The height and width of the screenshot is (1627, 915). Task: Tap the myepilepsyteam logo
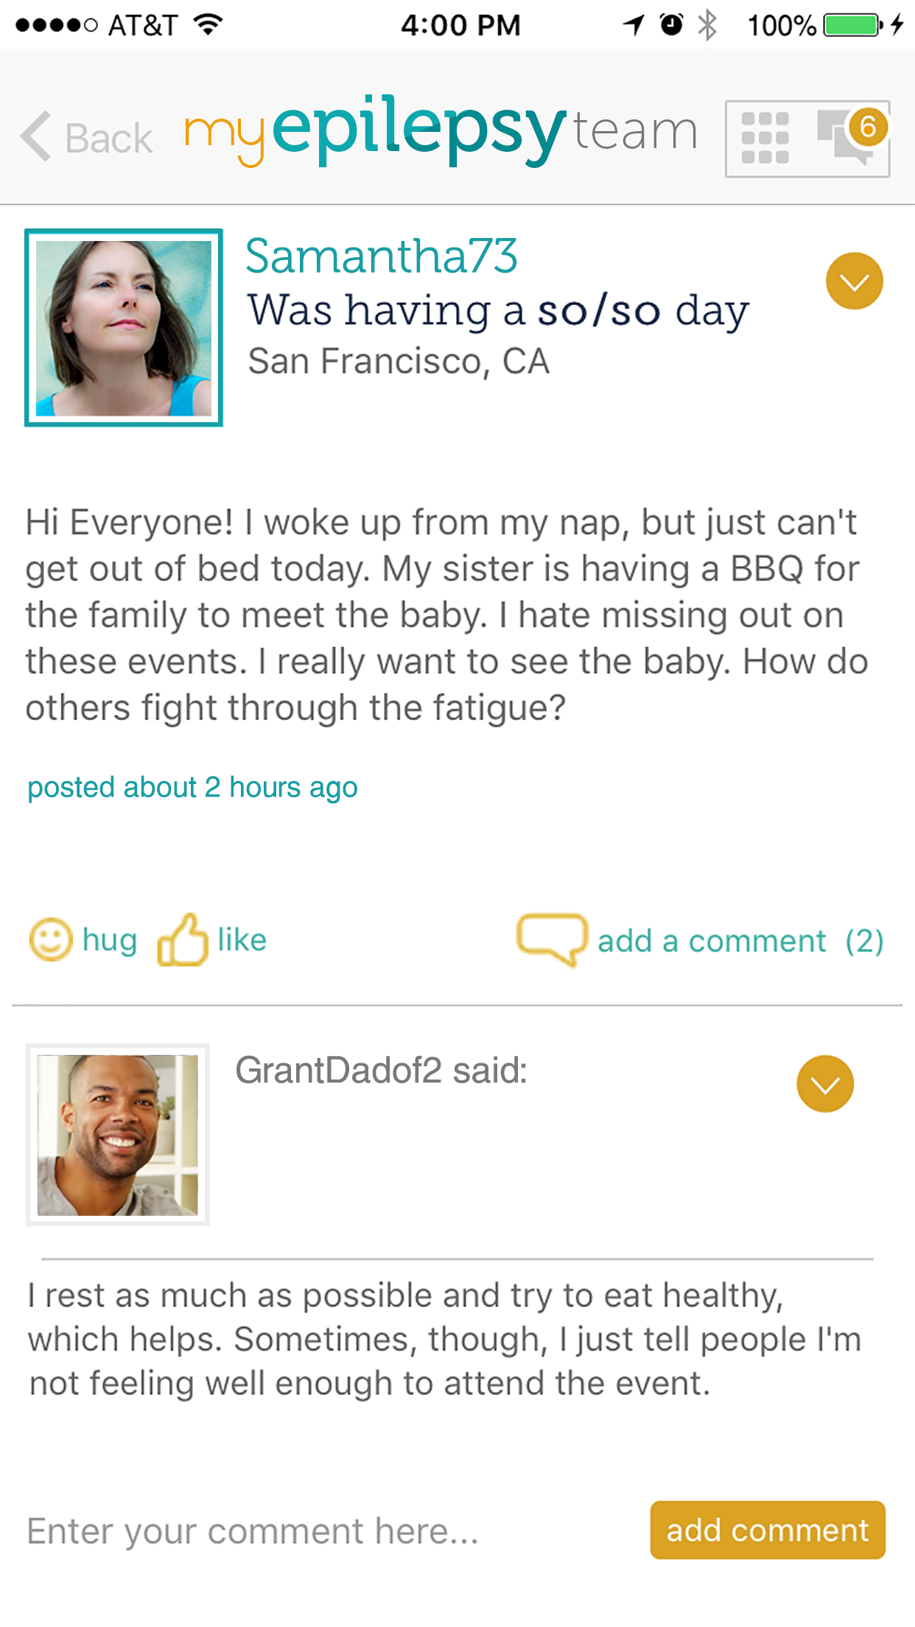(x=441, y=131)
